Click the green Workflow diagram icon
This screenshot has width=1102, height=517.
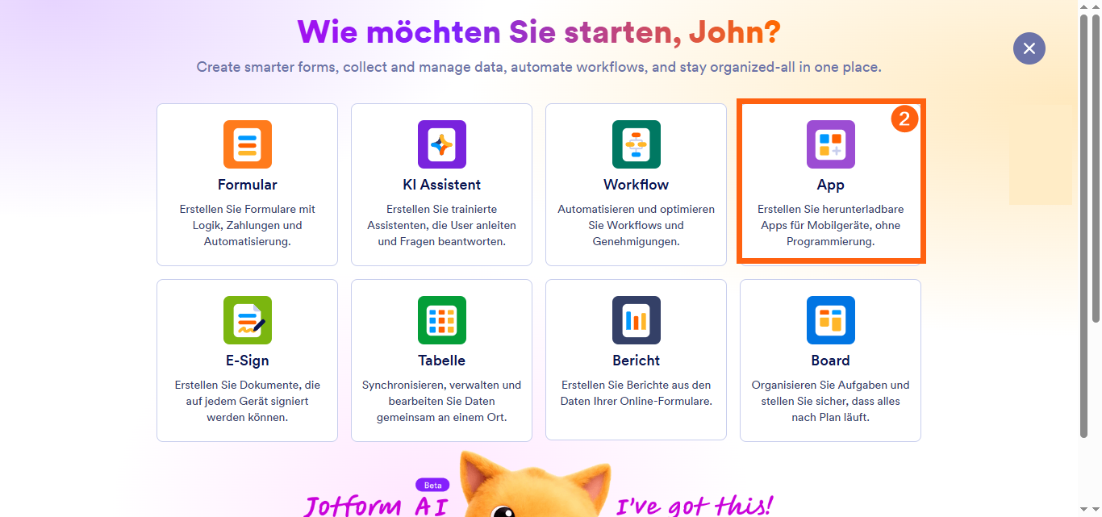pos(636,144)
